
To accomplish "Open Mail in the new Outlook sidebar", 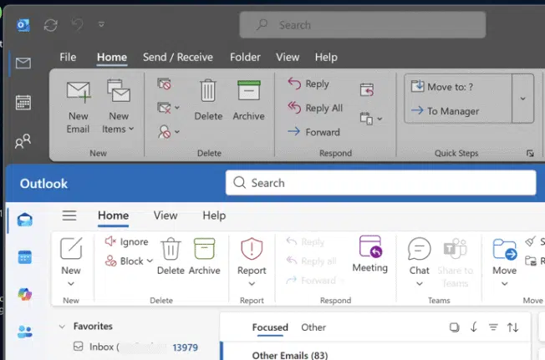I will click(x=25, y=221).
